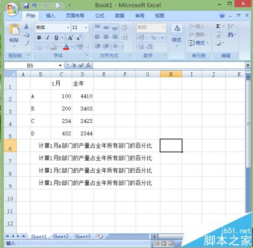Click the 插入 cells button
Screen dimensions: 253x248
tap(198, 26)
